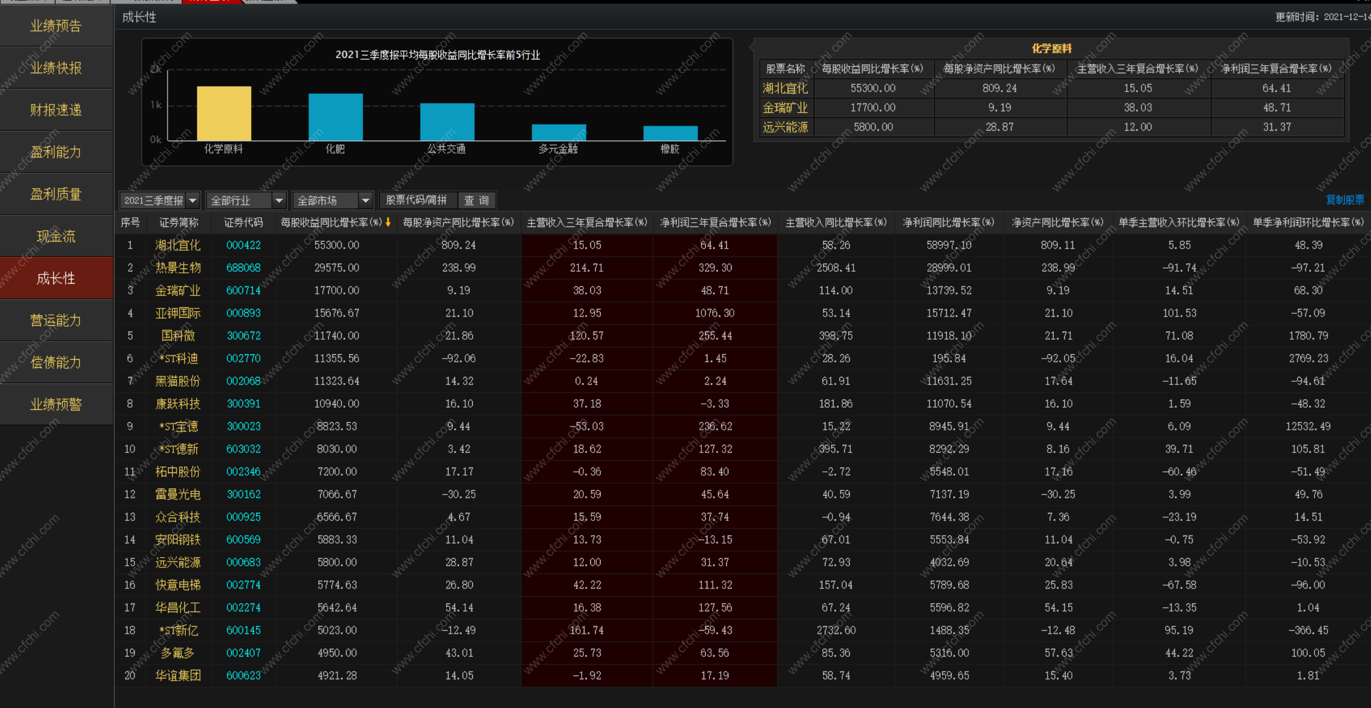Image resolution: width=1371 pixels, height=708 pixels.
Task: Click the 股票代码/简拼 search input field
Action: coord(417,201)
